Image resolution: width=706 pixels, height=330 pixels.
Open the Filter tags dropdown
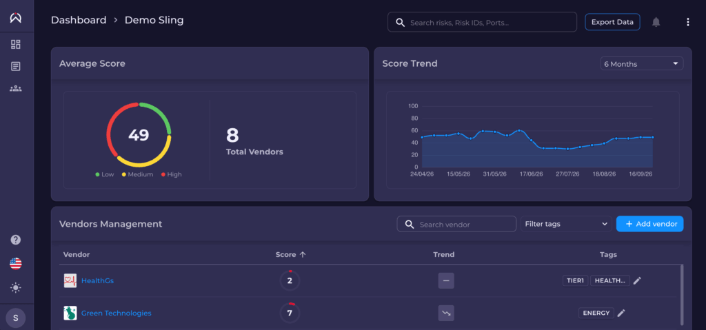pyautogui.click(x=566, y=224)
